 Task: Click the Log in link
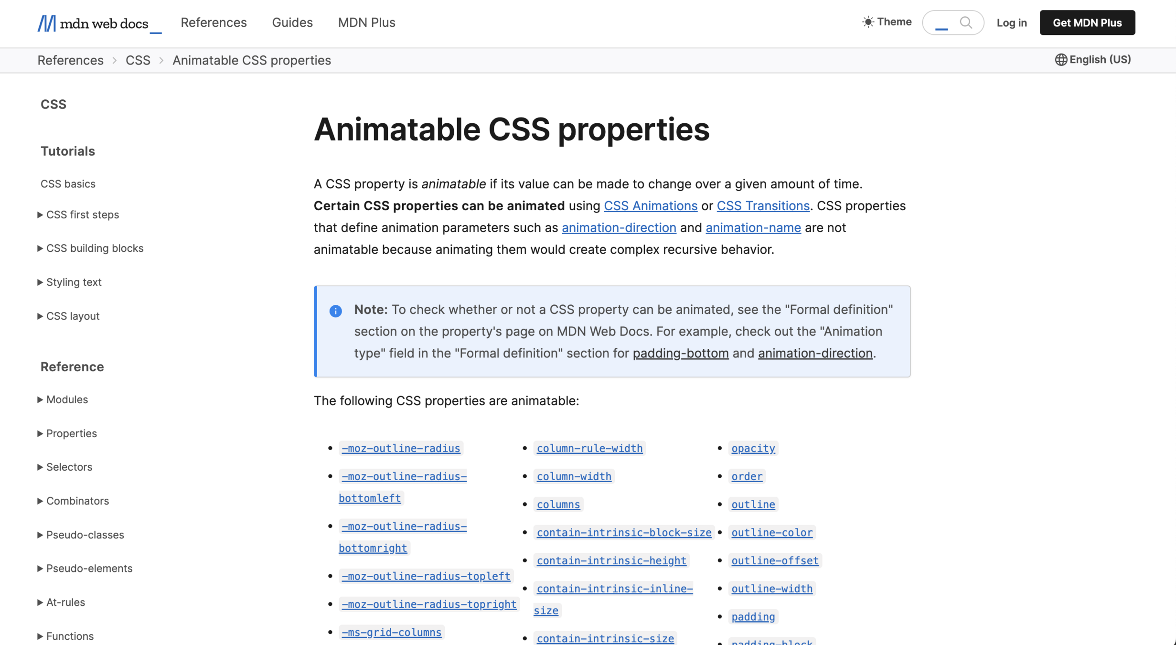(x=1011, y=22)
